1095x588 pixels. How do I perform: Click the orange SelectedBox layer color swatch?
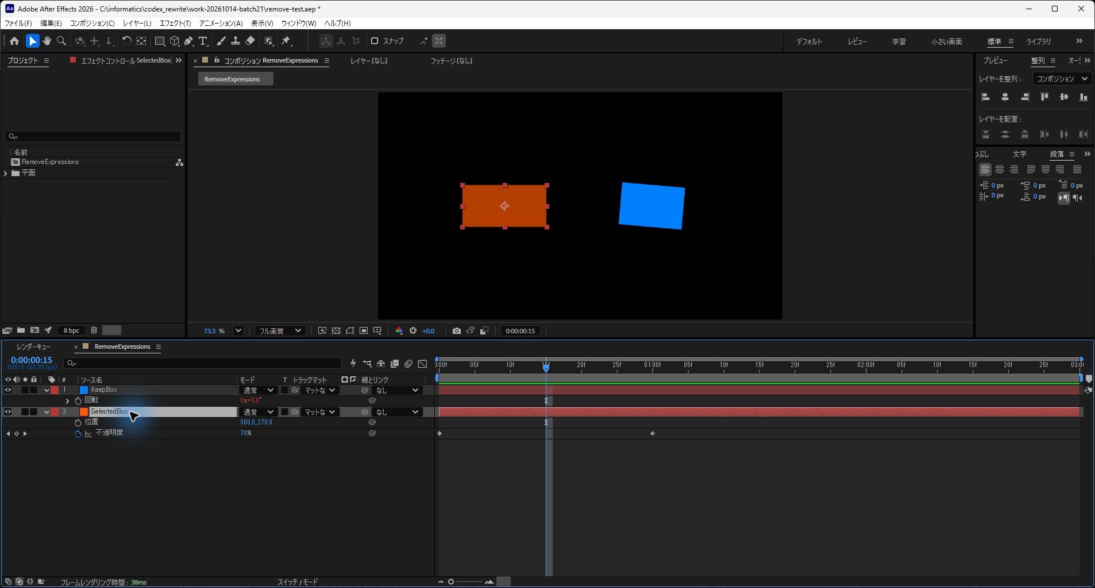[x=84, y=412]
